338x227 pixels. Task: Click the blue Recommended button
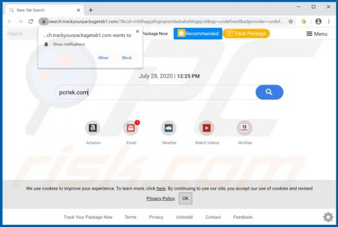[198, 33]
